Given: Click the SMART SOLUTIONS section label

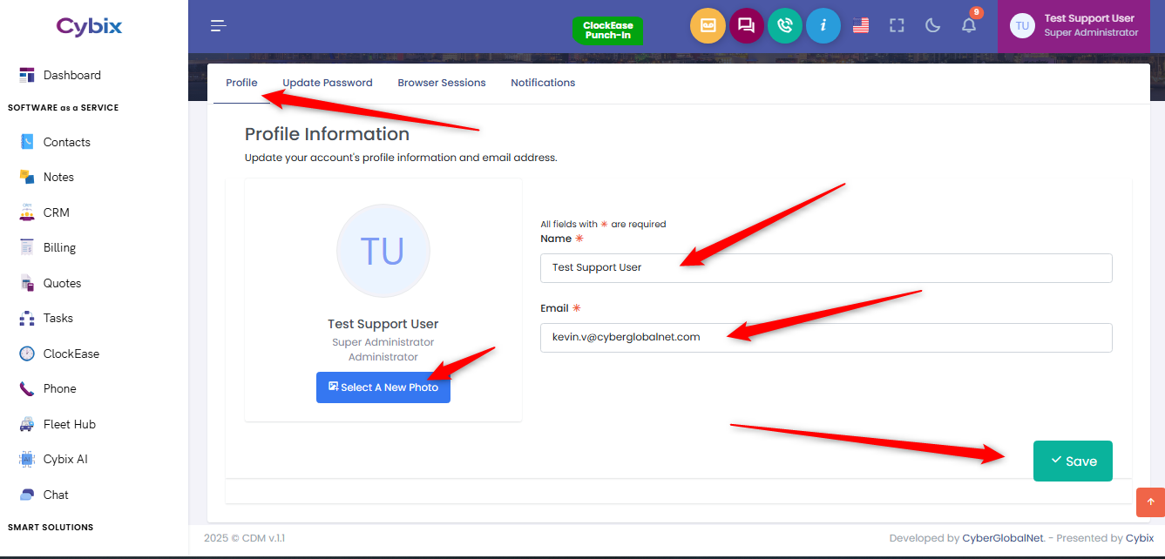Looking at the screenshot, I should click(51, 527).
